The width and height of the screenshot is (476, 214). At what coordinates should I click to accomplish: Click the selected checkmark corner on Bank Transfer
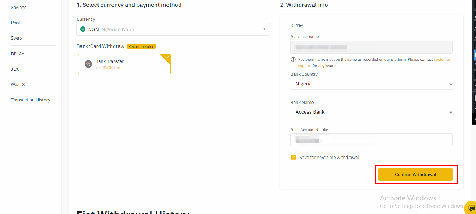tap(166, 58)
